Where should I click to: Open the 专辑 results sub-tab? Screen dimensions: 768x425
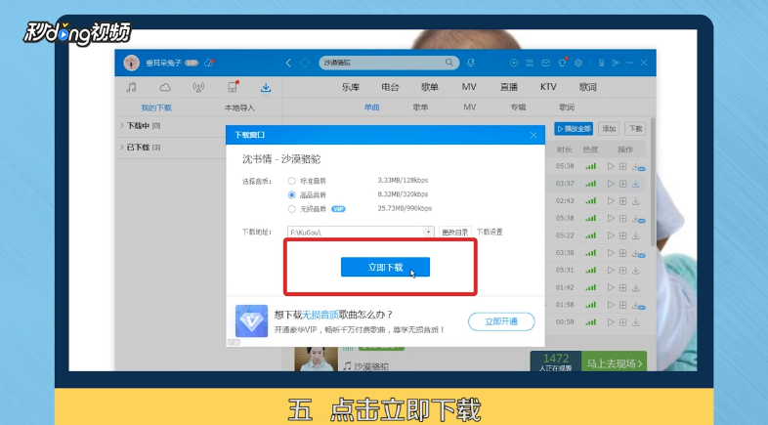(x=518, y=107)
